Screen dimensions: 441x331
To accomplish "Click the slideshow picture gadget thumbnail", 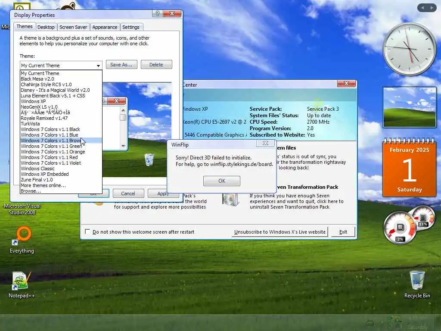I will coord(409,107).
